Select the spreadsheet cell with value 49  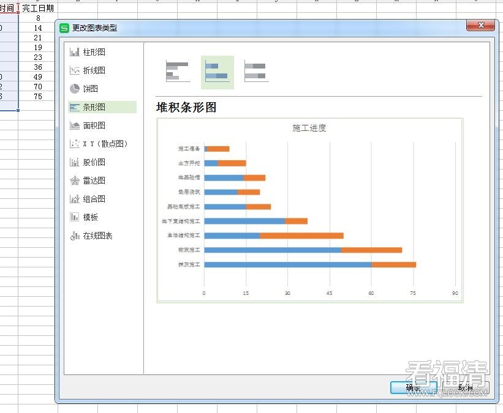[38, 77]
